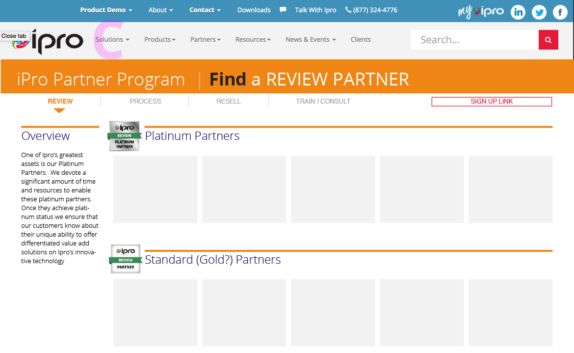Switch to the PROCESS tab
The width and height of the screenshot is (574, 353).
click(145, 101)
